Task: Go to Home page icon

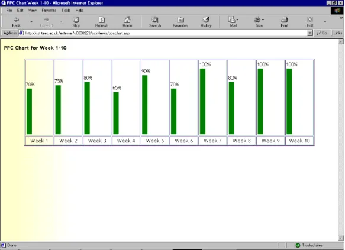Action: 127,20
